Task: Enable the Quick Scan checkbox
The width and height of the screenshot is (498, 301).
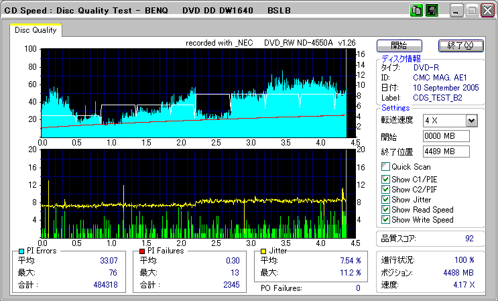Action: [x=385, y=167]
